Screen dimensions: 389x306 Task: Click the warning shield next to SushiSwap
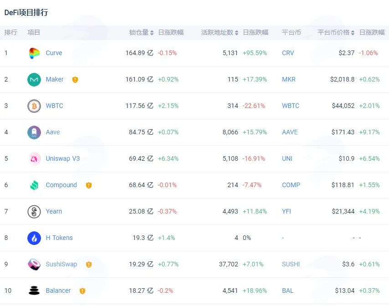tap(88, 265)
